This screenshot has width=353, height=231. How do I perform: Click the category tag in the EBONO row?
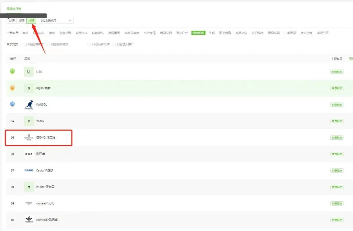click(x=337, y=137)
